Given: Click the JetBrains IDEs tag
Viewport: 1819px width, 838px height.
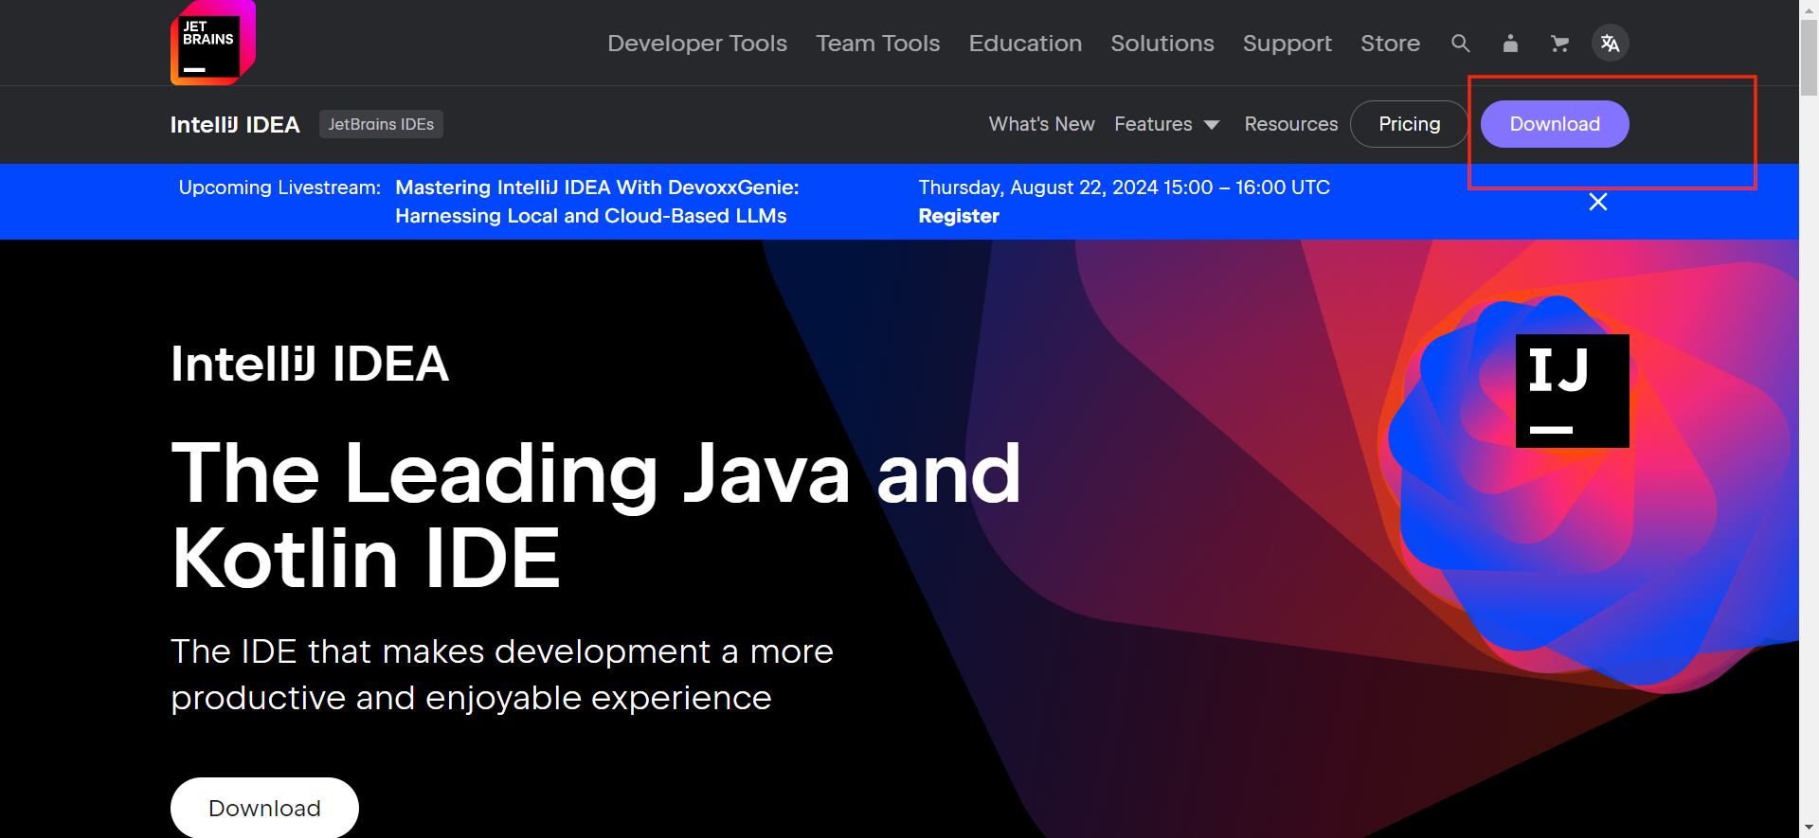Looking at the screenshot, I should [381, 124].
